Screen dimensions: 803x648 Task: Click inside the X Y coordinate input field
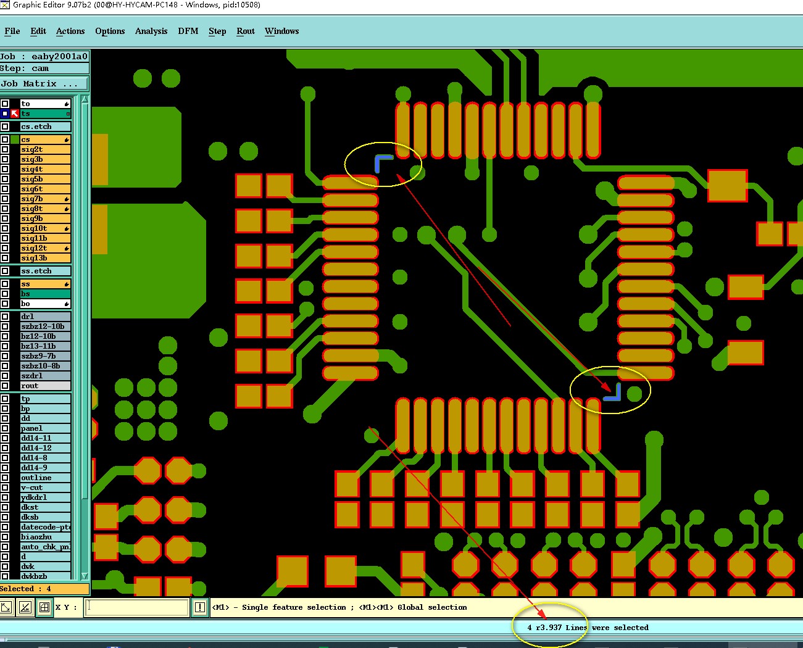point(136,607)
